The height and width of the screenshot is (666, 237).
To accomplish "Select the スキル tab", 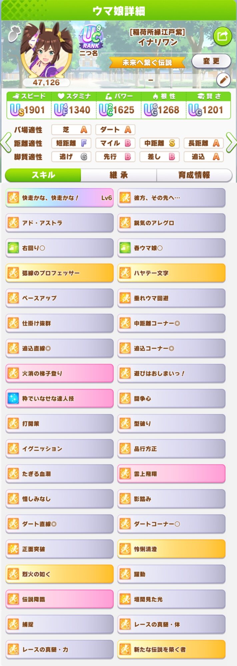I will point(43,175).
